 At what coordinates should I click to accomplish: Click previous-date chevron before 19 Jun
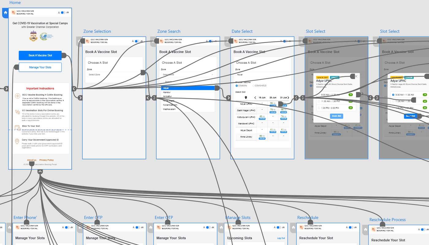255,98
